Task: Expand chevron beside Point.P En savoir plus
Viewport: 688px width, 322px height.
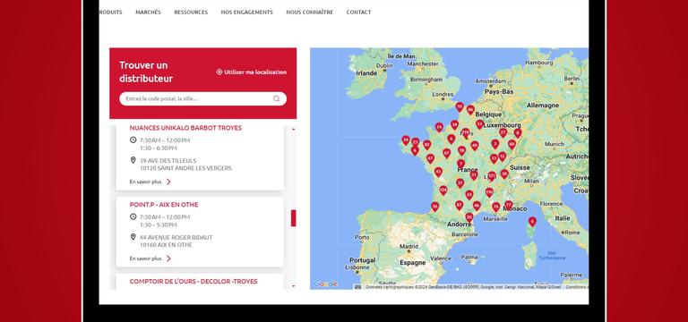Action: pos(168,258)
